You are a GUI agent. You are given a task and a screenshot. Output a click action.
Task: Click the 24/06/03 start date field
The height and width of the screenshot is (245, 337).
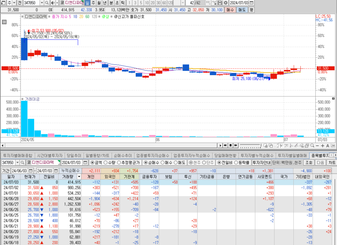[x=20, y=171]
